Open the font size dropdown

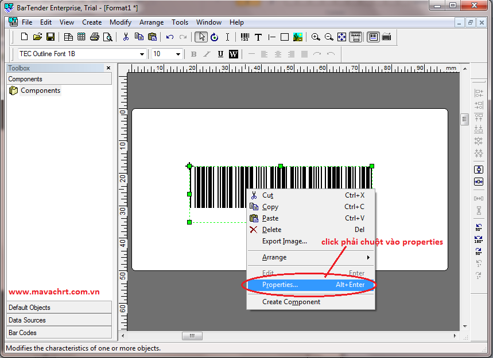point(178,54)
